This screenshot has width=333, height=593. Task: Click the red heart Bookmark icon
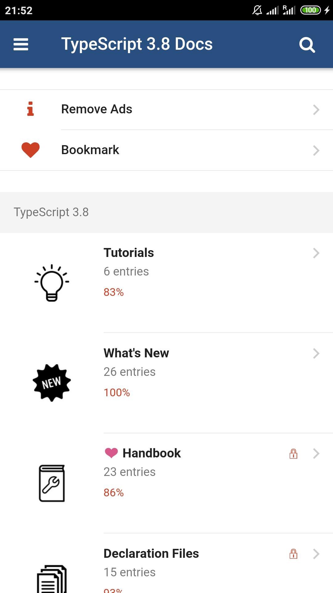tap(30, 150)
